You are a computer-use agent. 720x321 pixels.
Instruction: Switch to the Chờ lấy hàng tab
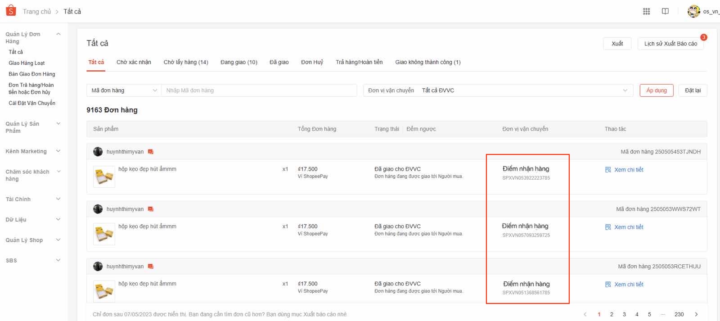(x=185, y=62)
